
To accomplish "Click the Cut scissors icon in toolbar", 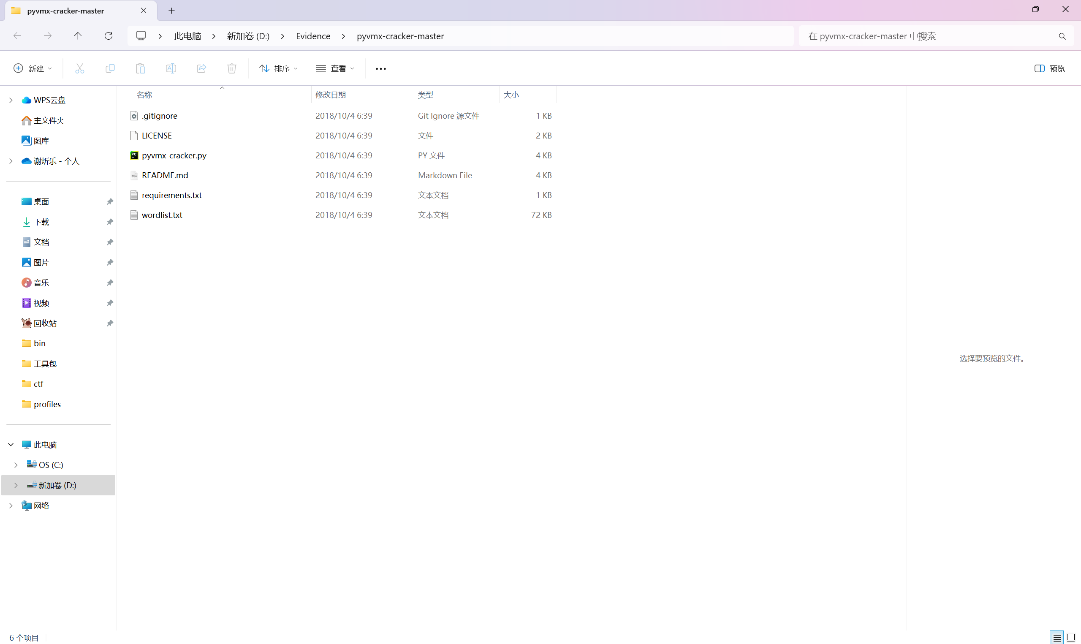I will (x=79, y=68).
